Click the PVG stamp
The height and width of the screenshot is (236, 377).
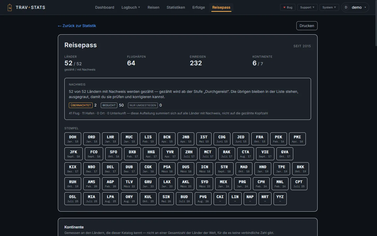pos(203,199)
